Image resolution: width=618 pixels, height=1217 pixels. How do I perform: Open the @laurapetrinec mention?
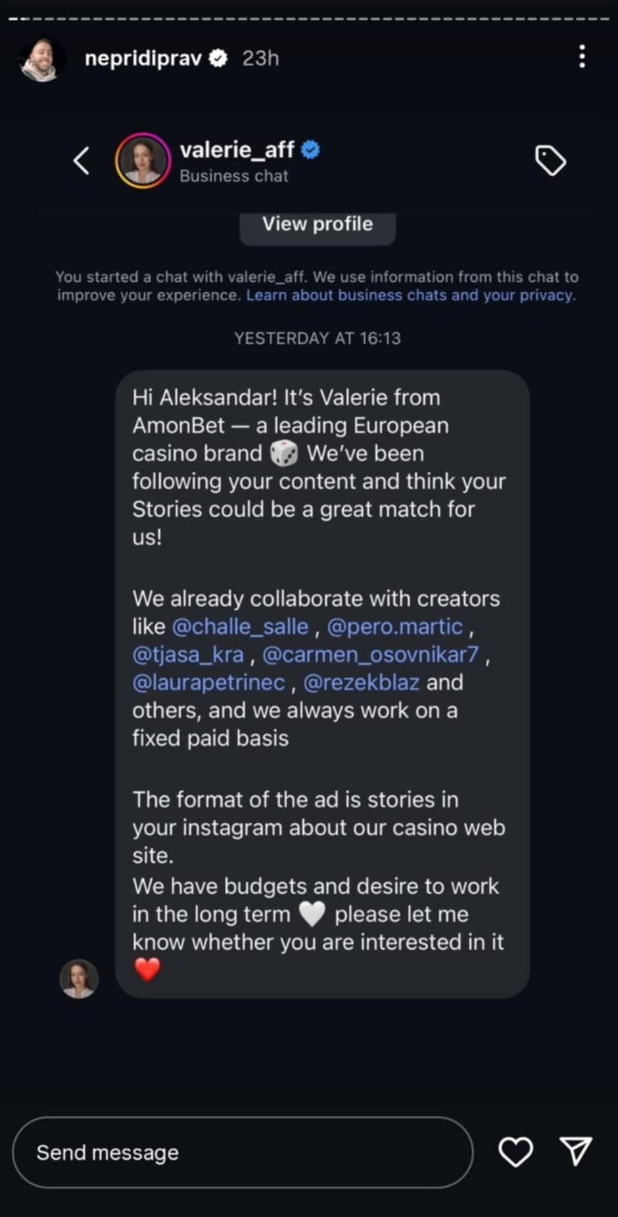click(x=208, y=683)
